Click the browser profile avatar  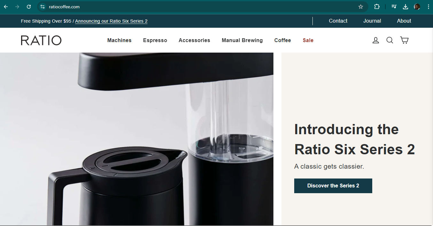[x=417, y=6]
